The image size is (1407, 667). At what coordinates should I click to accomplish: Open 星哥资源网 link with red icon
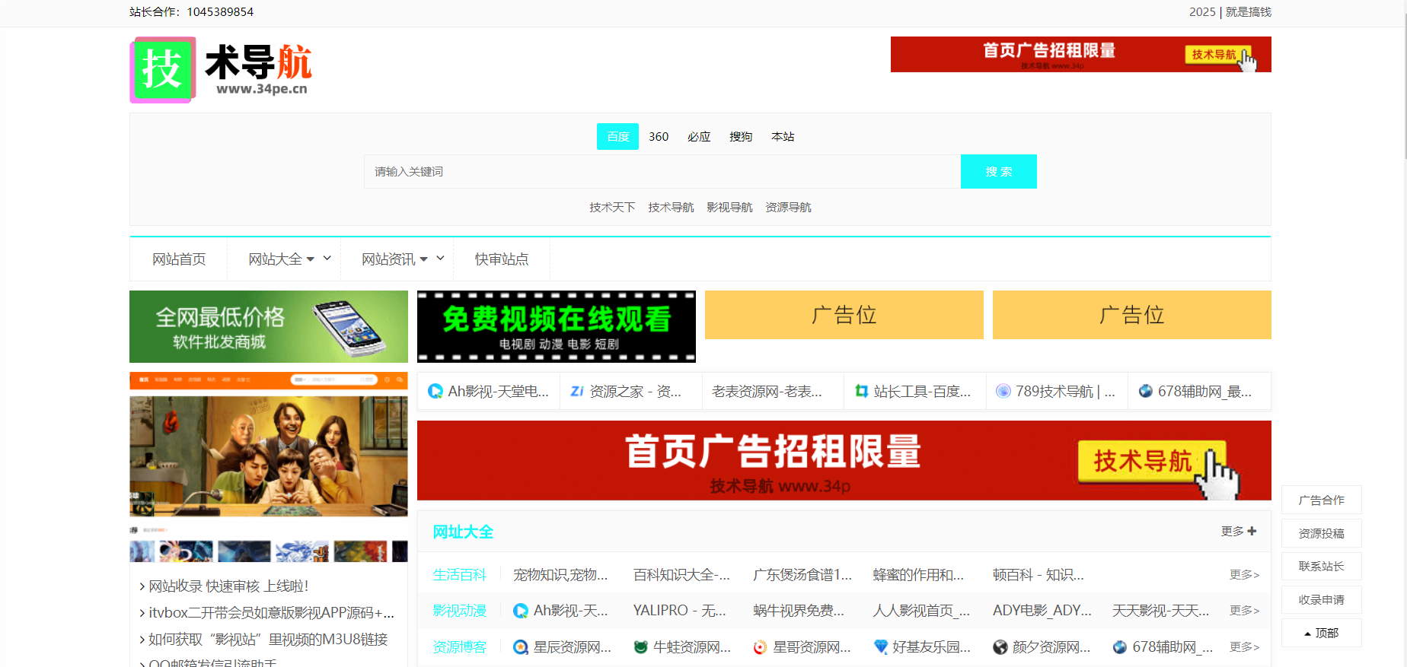coord(802,647)
